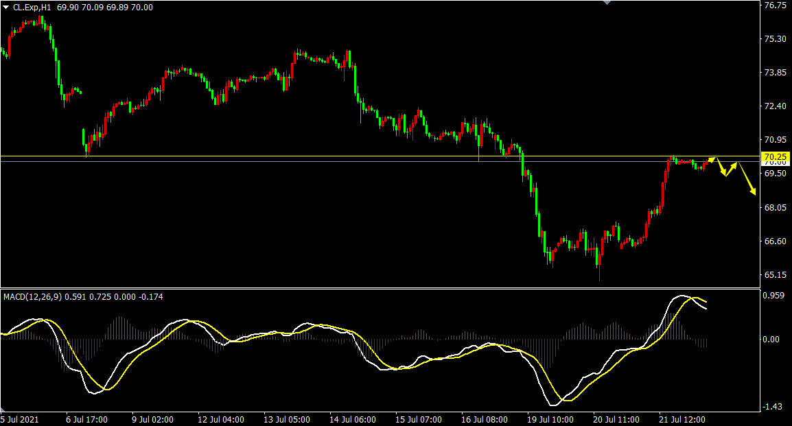Click the 5 Jul 2021 date label
Viewport: 792px width, 426px height.
[19, 419]
